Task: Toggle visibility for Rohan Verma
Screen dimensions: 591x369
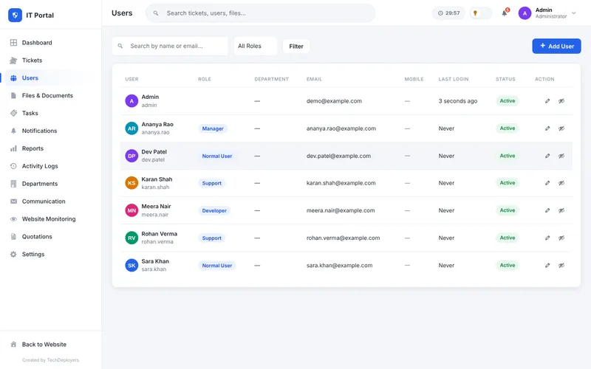Action: click(561, 238)
